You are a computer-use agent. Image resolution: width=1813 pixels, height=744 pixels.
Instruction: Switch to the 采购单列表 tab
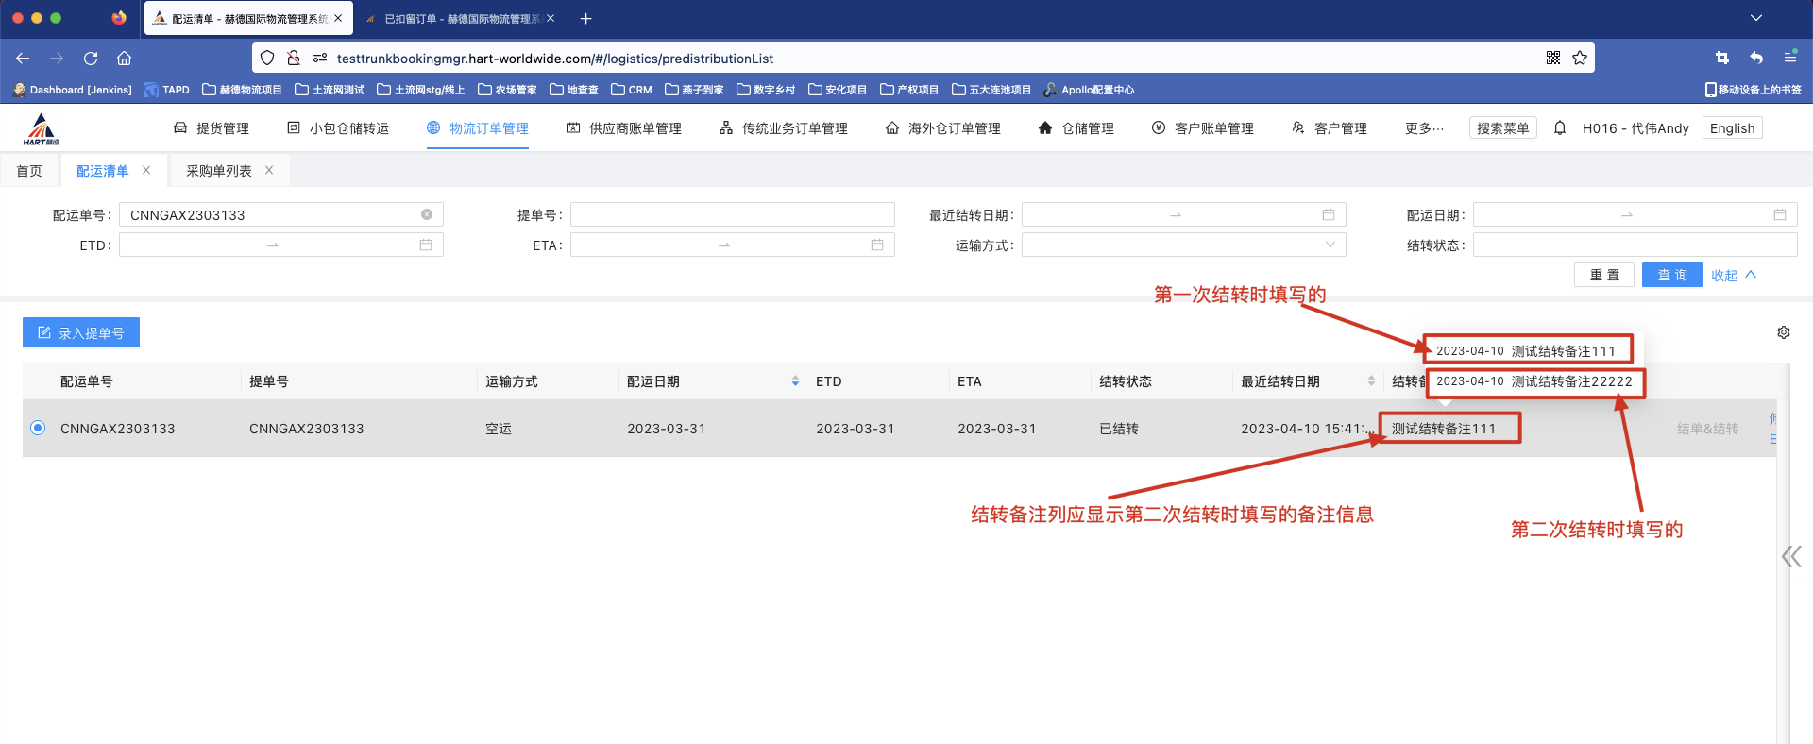(x=219, y=171)
